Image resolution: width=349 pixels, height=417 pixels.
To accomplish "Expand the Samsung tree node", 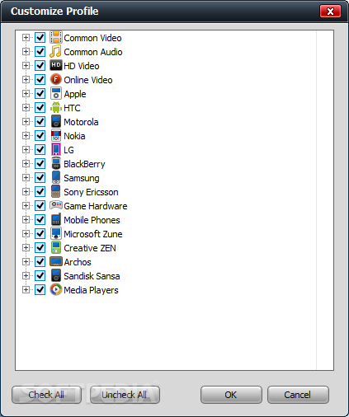I will point(26,177).
